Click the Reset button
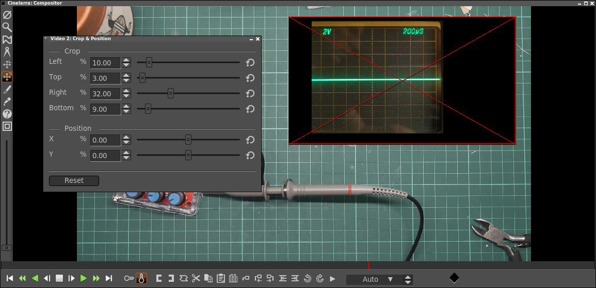The width and height of the screenshot is (596, 288). tap(74, 181)
